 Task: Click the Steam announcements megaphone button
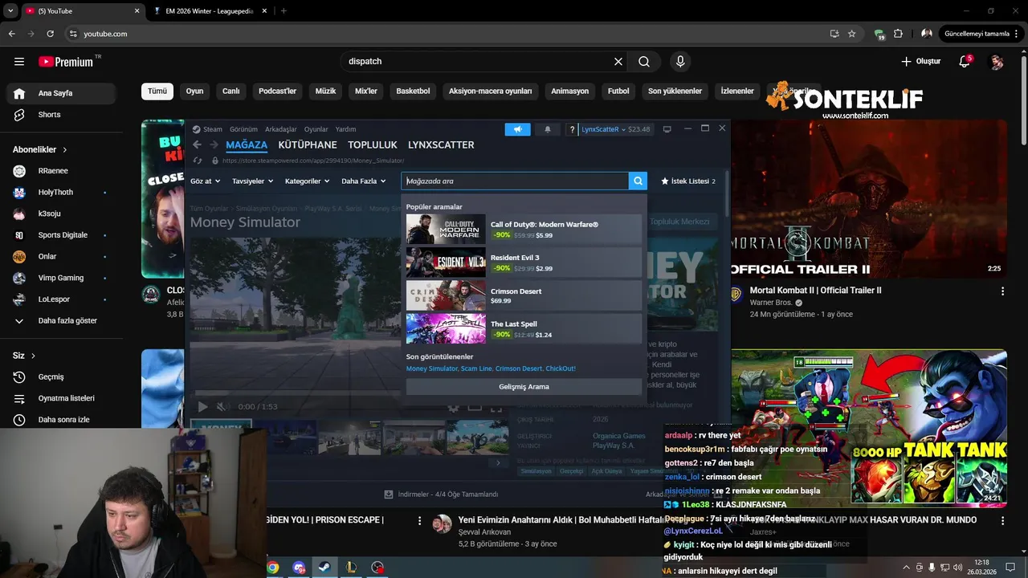[x=518, y=129]
